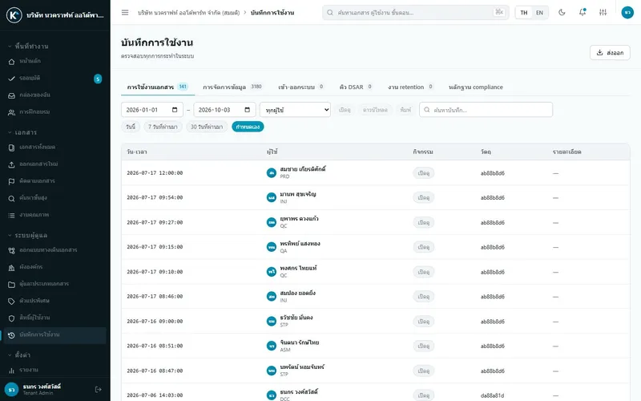Image resolution: width=641 pixels, height=401 pixels.
Task: Open the Home (หน้าหลัก) sidebar icon
Action: pyautogui.click(x=11, y=62)
